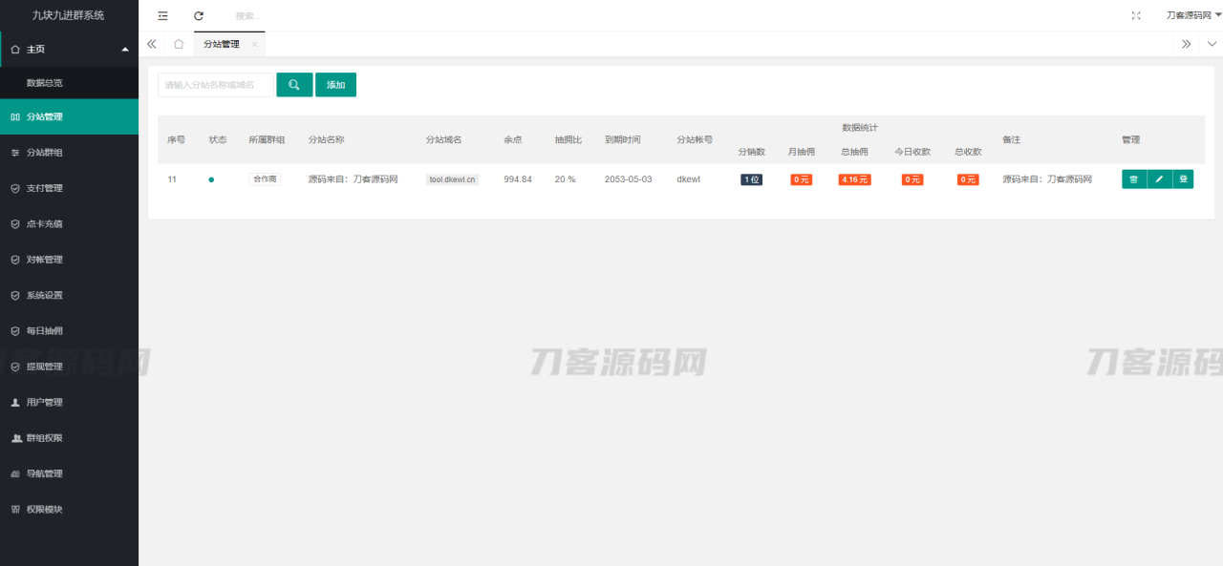The image size is (1223, 566).
Task: Open the tab actions dropdown chevron
Action: pos(1212,44)
